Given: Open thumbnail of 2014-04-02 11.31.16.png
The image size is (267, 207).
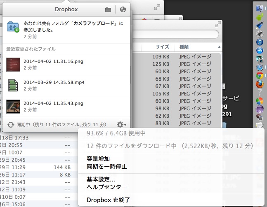Looking at the screenshot, I should (13, 65).
